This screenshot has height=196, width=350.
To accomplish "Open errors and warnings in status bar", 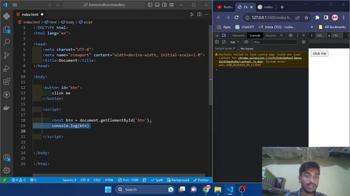I will (19, 180).
